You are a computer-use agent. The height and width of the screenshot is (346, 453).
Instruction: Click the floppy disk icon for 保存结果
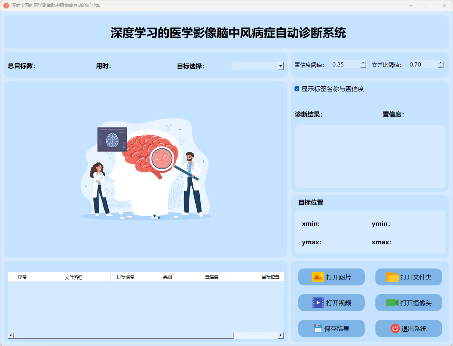[x=318, y=328]
